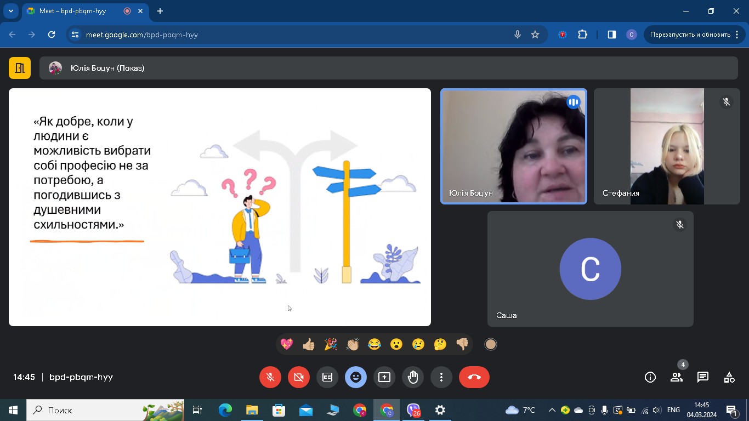Toggle the microphone mute button
Image resolution: width=749 pixels, height=421 pixels.
[x=270, y=377]
